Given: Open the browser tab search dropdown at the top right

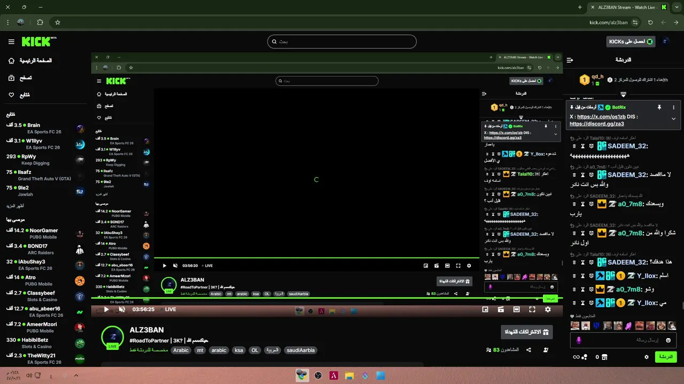Looking at the screenshot, I should coord(676,7).
